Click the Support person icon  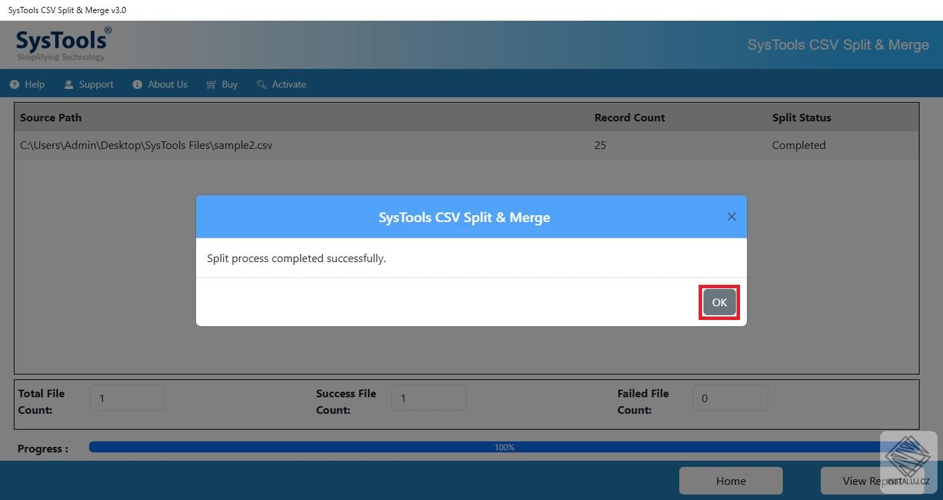[68, 84]
